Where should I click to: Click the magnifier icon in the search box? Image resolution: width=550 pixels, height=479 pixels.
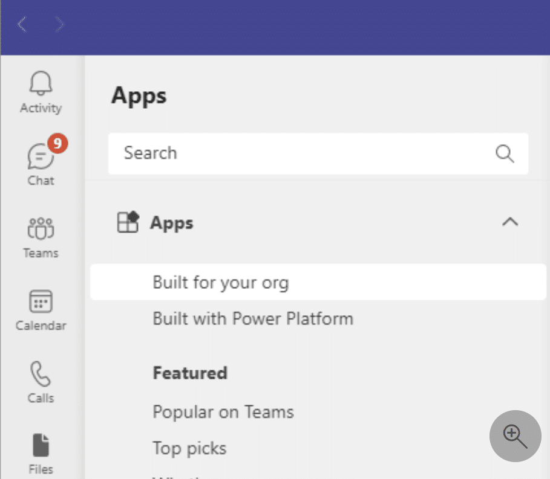point(505,153)
